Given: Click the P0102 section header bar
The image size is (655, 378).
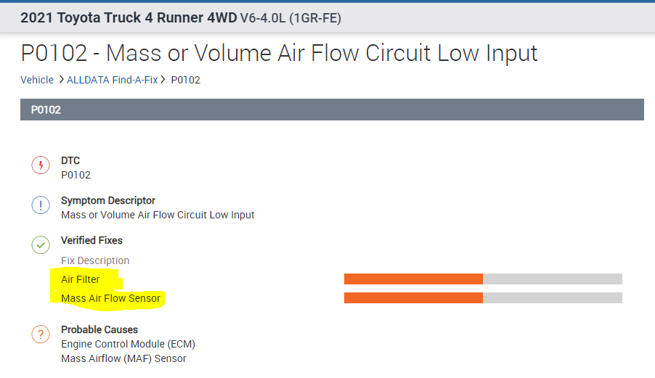Looking at the screenshot, I should (332, 110).
